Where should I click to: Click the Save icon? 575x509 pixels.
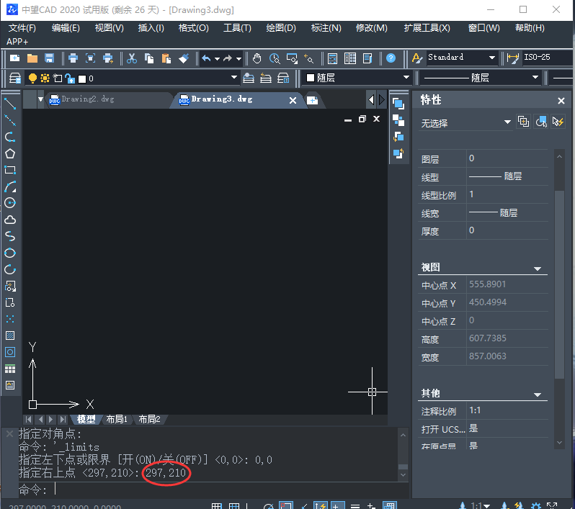click(50, 58)
